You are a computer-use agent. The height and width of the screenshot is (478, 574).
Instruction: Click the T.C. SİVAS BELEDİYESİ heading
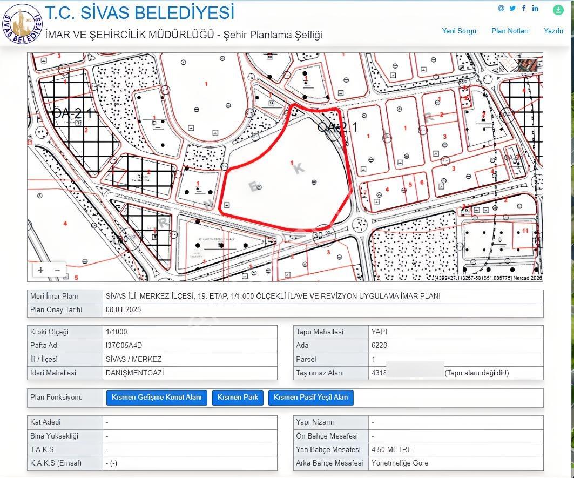pos(139,12)
